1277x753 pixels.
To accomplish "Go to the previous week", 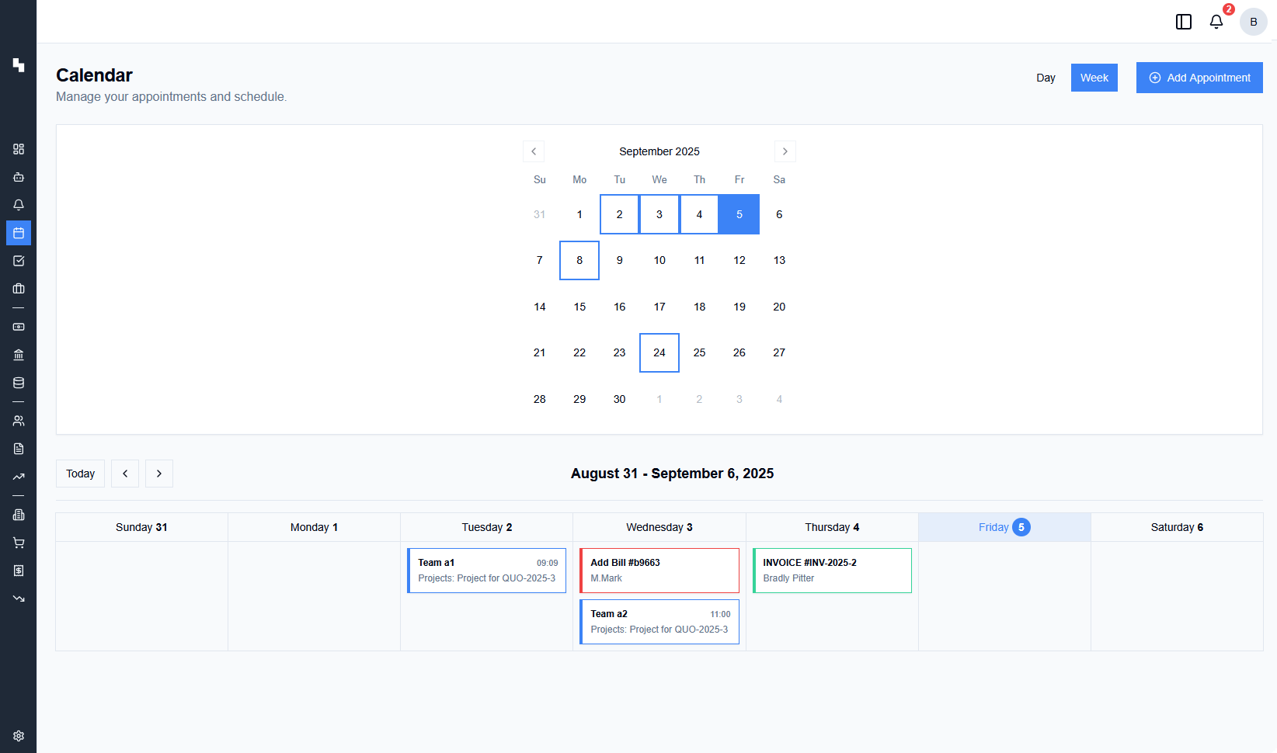I will 125,474.
